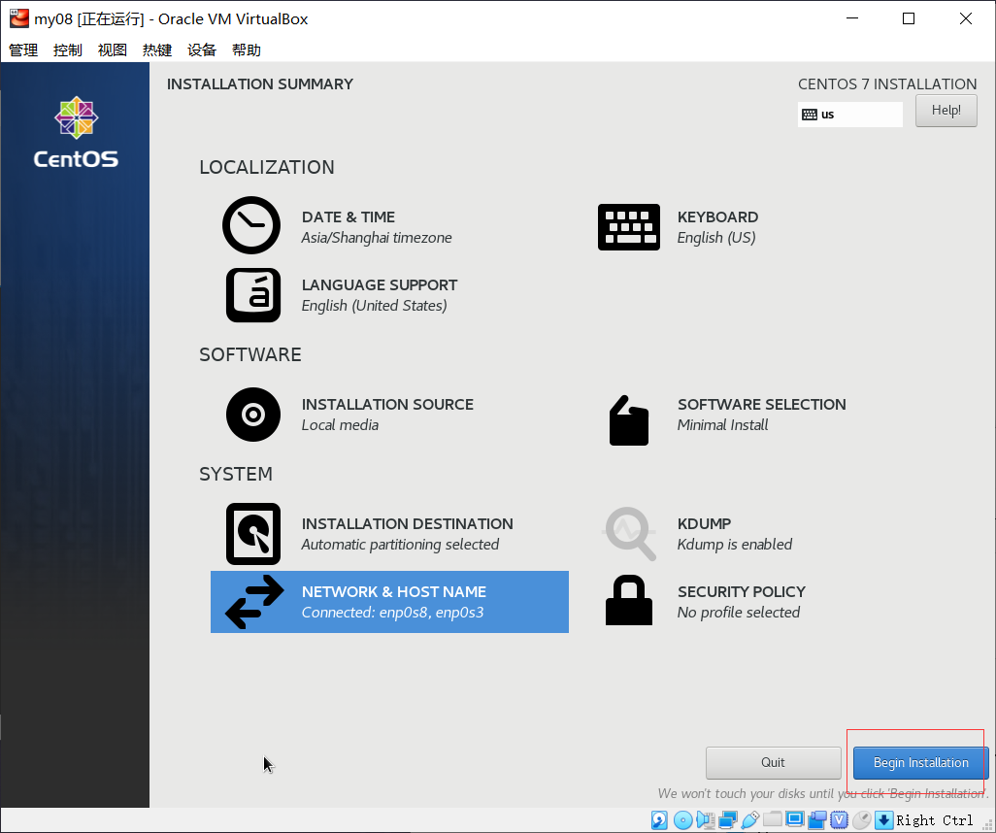This screenshot has width=996, height=833.
Task: Open the Keyboard layout icon
Action: point(629,227)
